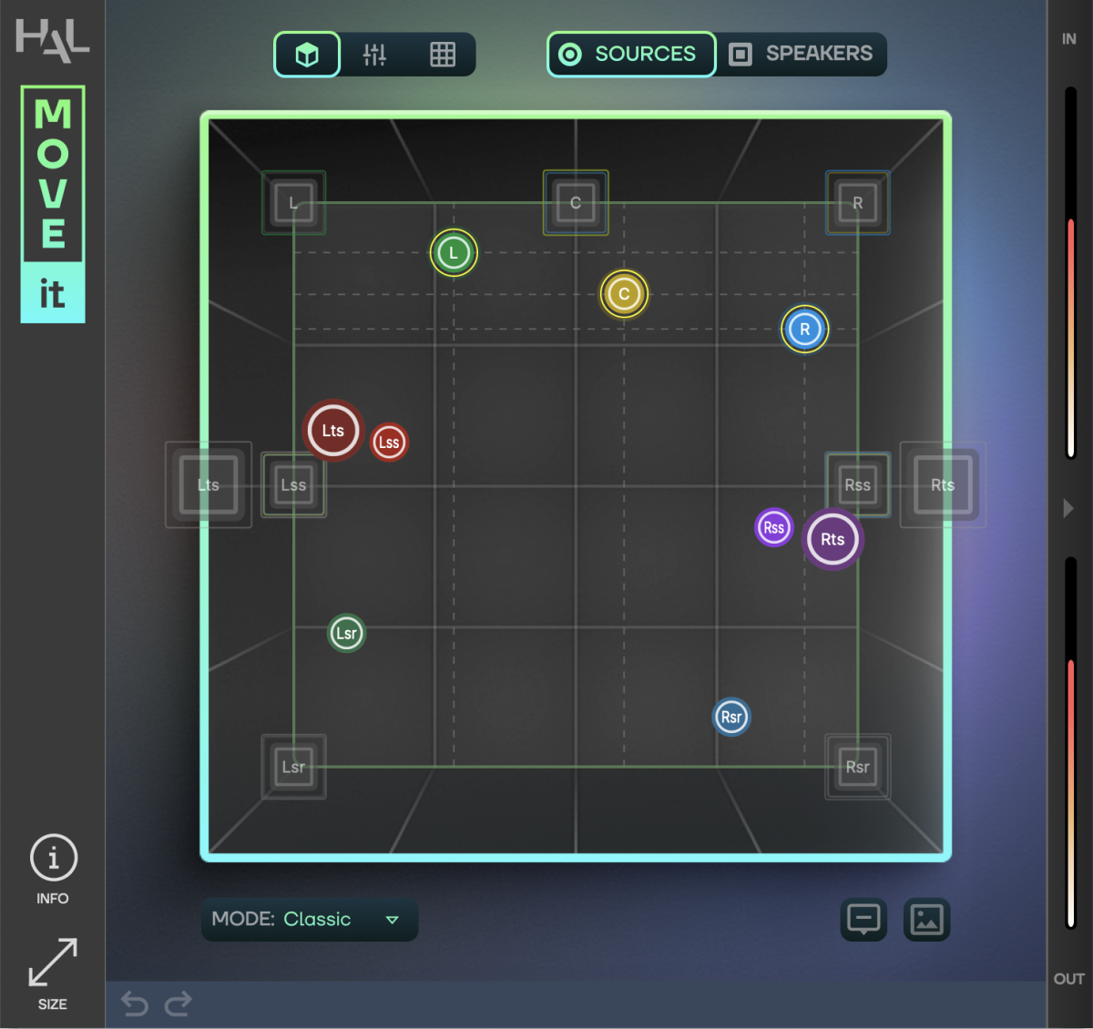This screenshot has width=1093, height=1029.
Task: Click the C speaker box
Action: tap(576, 203)
